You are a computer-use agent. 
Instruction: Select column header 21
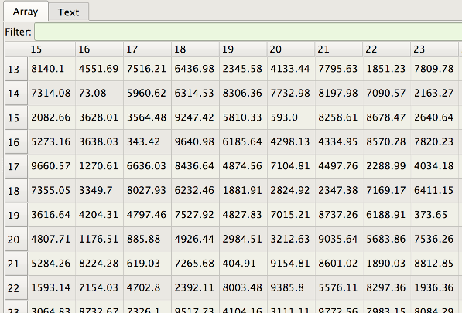click(338, 49)
